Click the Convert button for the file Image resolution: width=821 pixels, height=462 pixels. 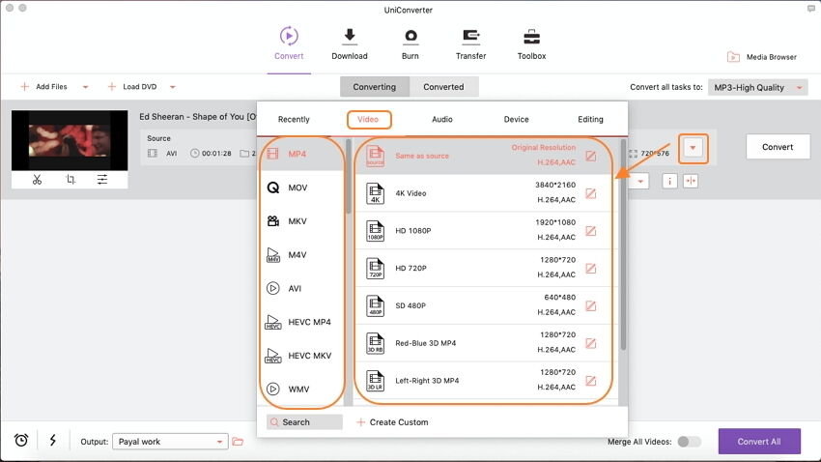[x=778, y=147]
